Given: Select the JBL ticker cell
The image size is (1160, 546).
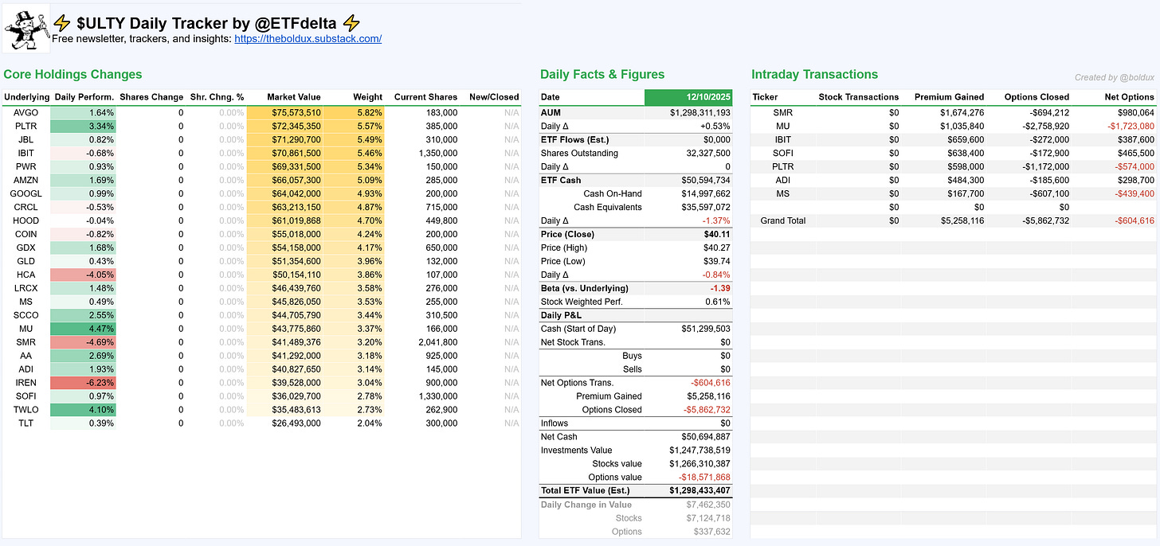Looking at the screenshot, I should (26, 140).
